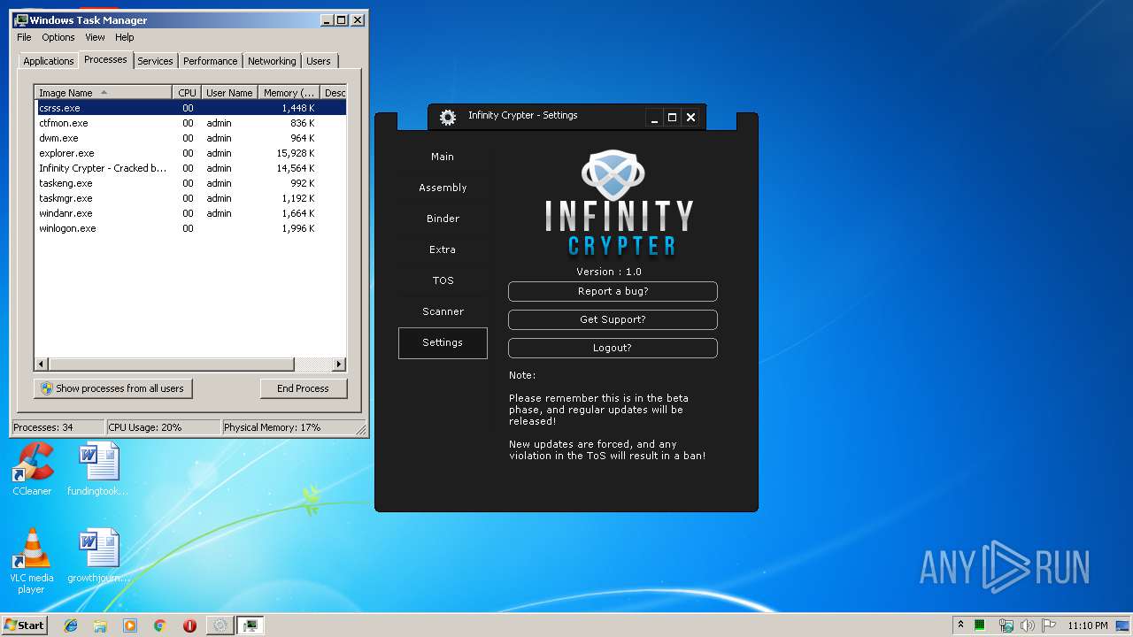Click the End Process button

click(303, 388)
